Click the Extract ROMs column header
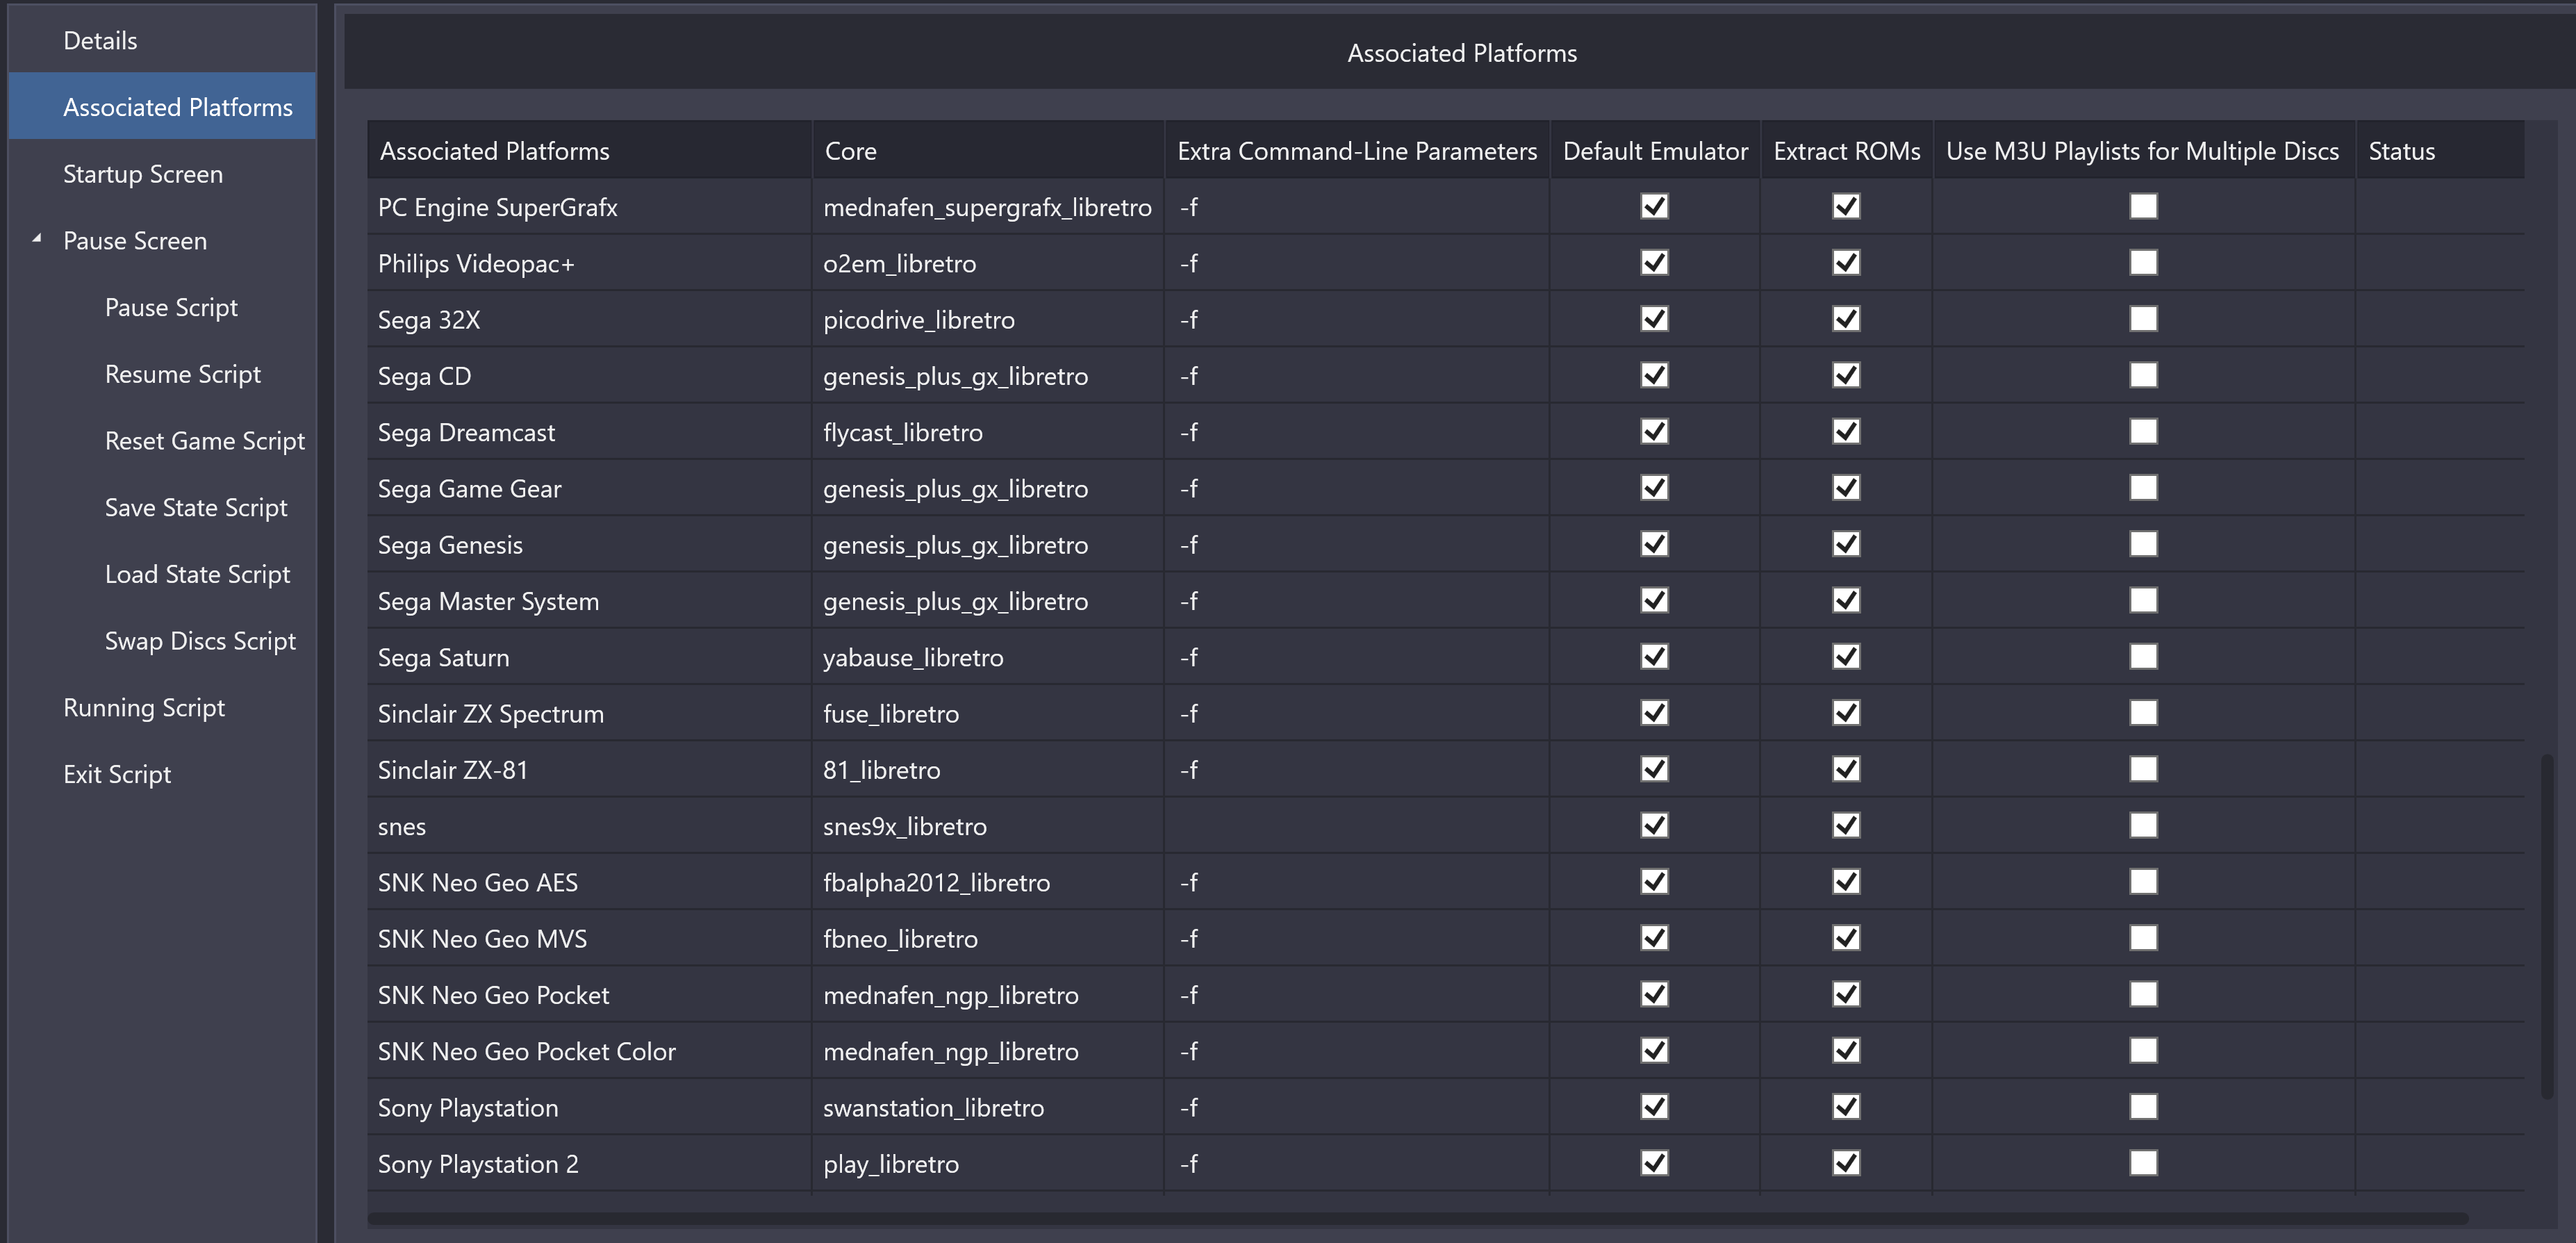 (x=1846, y=150)
